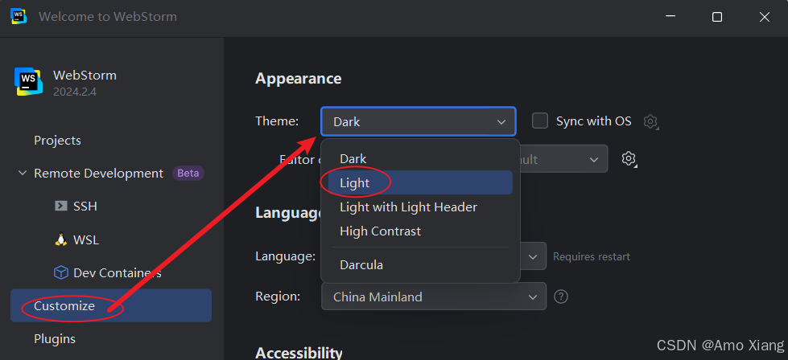788x360 pixels.
Task: Open the Customize section in sidebar
Action: pos(111,305)
